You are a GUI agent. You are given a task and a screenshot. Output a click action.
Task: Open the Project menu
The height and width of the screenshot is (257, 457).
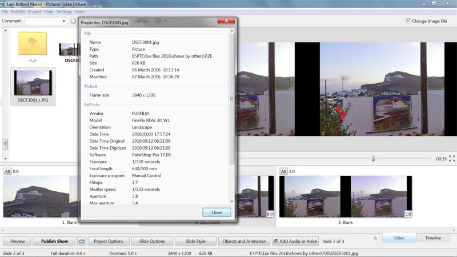click(34, 11)
